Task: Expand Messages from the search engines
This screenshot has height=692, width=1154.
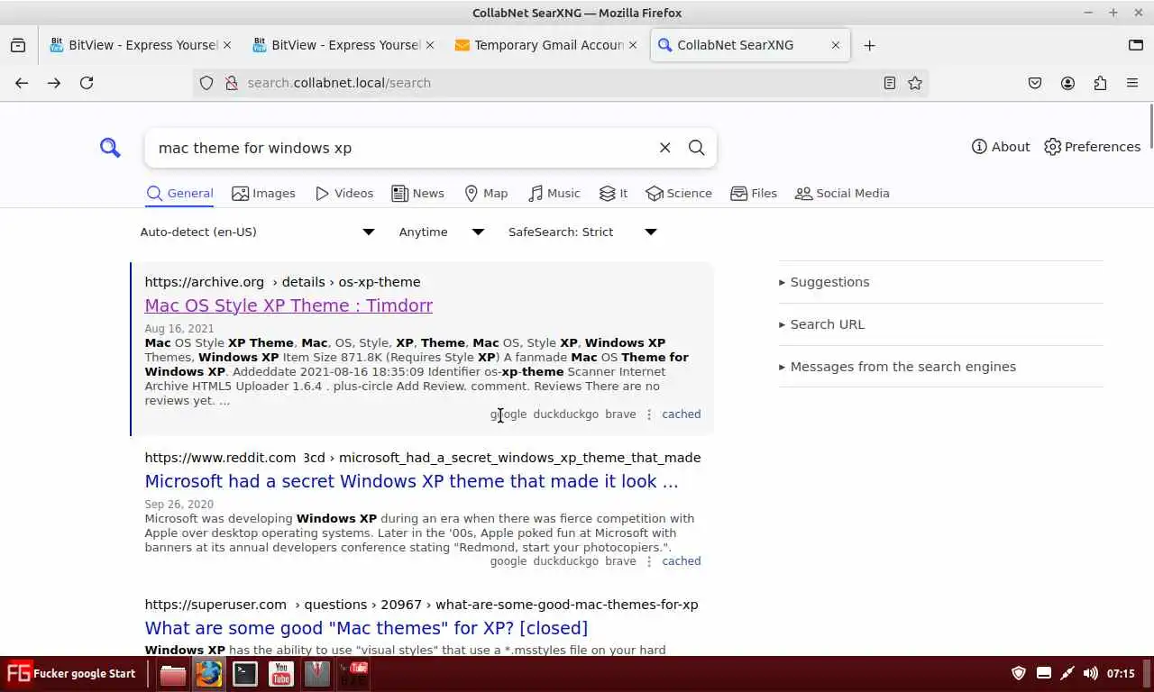Action: [x=897, y=367]
